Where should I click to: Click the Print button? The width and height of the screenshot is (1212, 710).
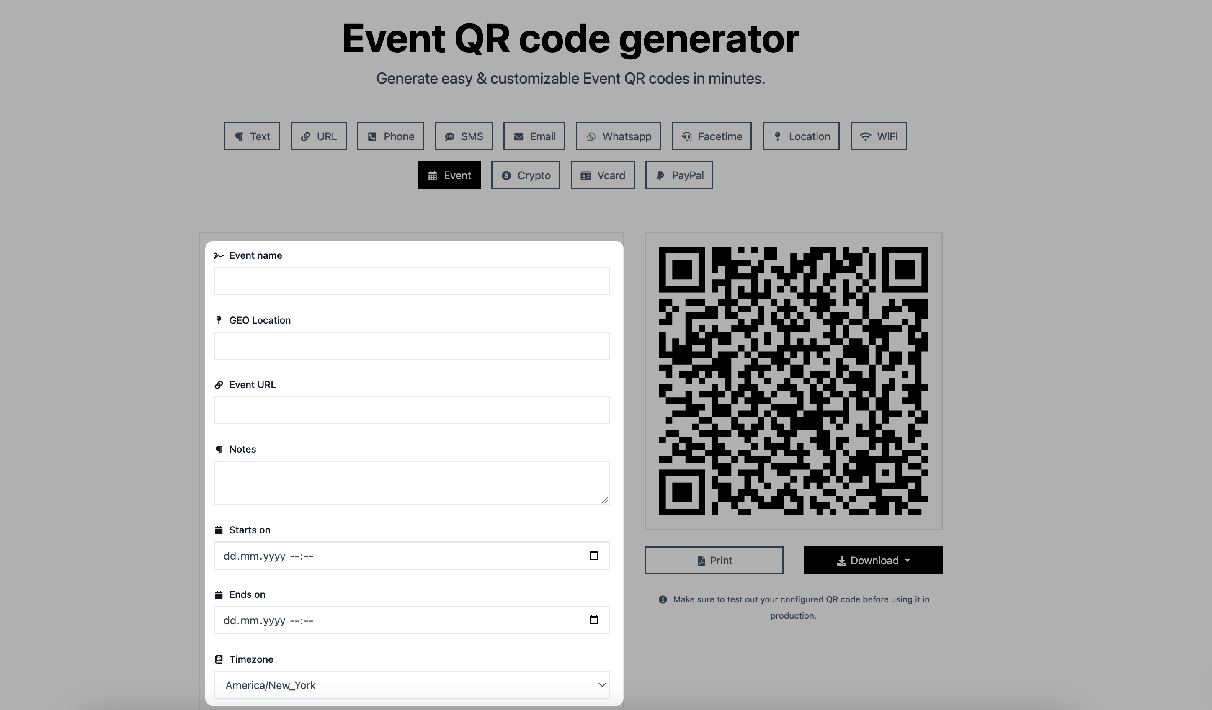pos(713,560)
